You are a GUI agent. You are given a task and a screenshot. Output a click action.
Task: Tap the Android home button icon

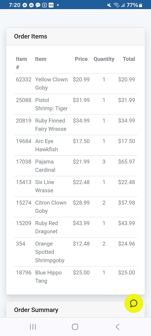tap(75, 327)
